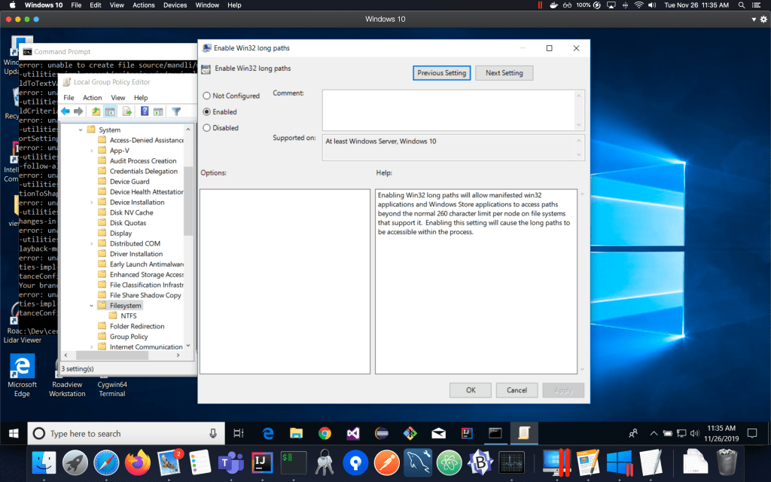Viewport: 771px width, 482px height.
Task: Click the blue Help icon in Policy Editor toolbar
Action: point(145,111)
